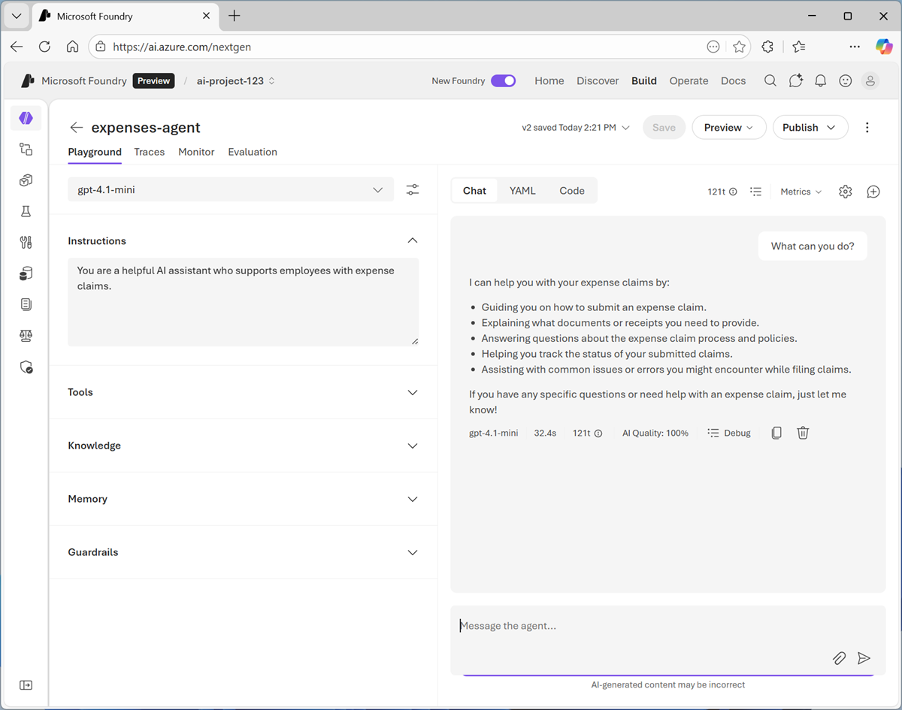The image size is (902, 710).
Task: Open the model parameters sliders icon beside gpt-4.1-mini
Action: click(412, 190)
